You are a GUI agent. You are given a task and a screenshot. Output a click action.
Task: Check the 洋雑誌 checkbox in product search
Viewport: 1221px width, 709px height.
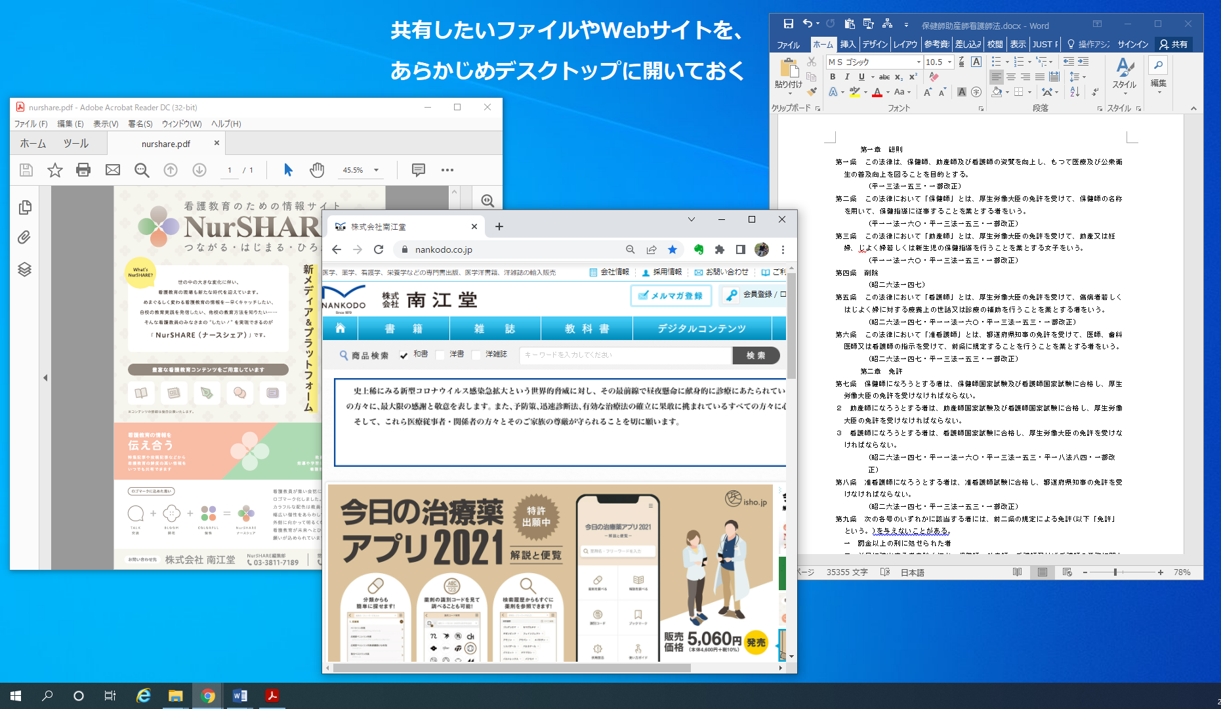[476, 355]
